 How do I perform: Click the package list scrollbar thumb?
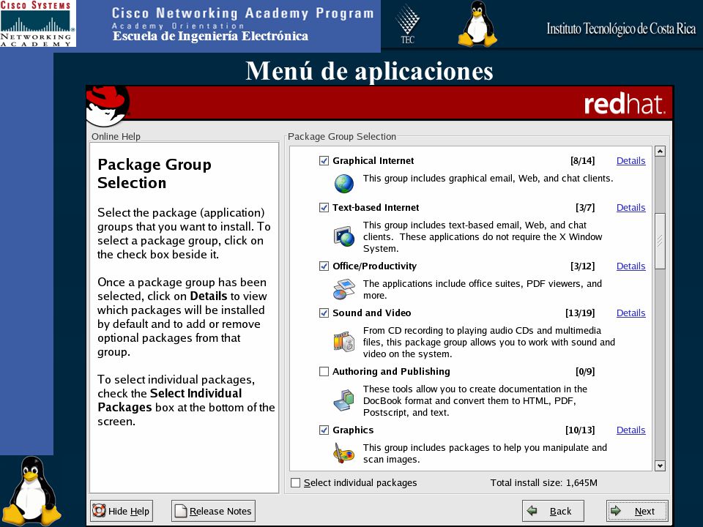pyautogui.click(x=660, y=242)
